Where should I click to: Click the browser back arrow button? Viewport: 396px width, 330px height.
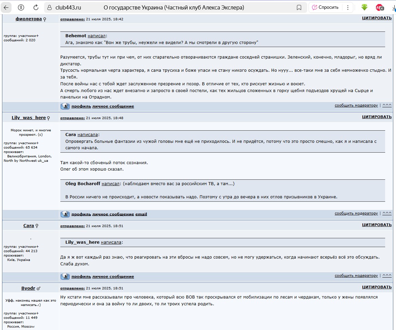coord(7,7)
